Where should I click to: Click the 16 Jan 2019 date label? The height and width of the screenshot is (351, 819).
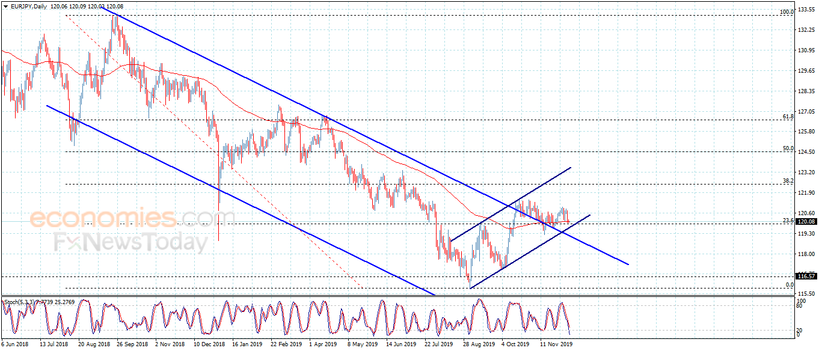[x=247, y=345]
